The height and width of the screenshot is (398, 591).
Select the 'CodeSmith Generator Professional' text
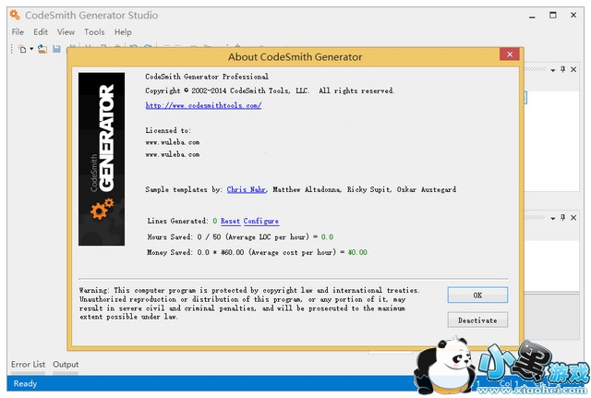[207, 77]
